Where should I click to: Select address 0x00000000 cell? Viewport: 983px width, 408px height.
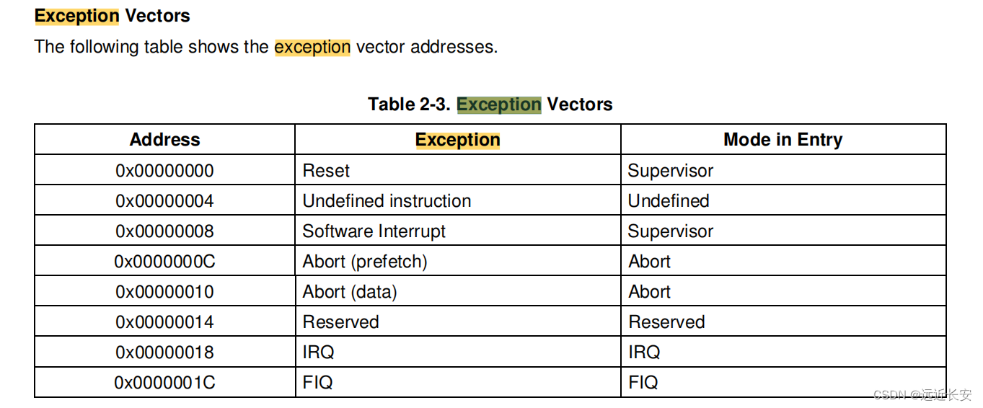pyautogui.click(x=164, y=171)
